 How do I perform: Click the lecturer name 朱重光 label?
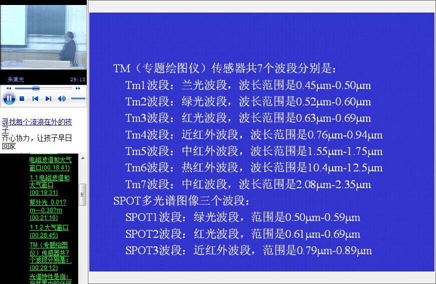tap(16, 80)
